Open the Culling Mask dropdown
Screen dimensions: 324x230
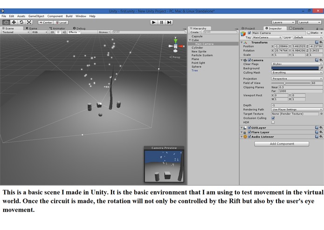click(x=296, y=73)
